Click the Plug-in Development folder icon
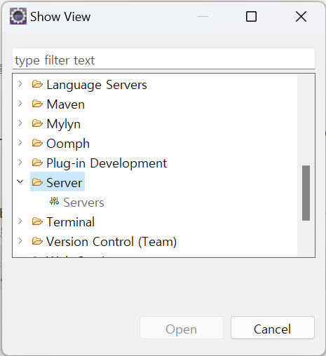326x356 pixels. 37,163
